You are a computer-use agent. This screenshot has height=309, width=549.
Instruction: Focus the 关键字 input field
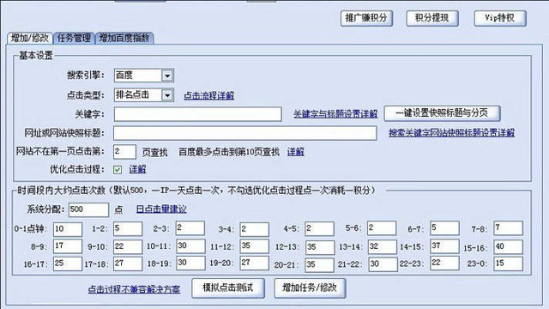198,114
